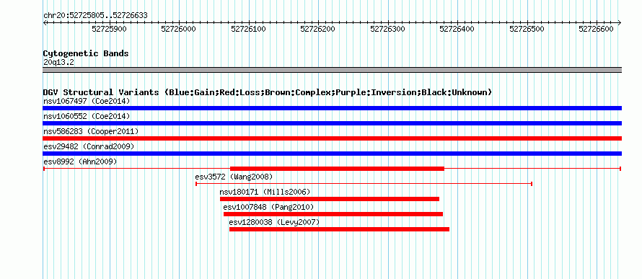Click the DGV Structural Variants track title

(268, 92)
